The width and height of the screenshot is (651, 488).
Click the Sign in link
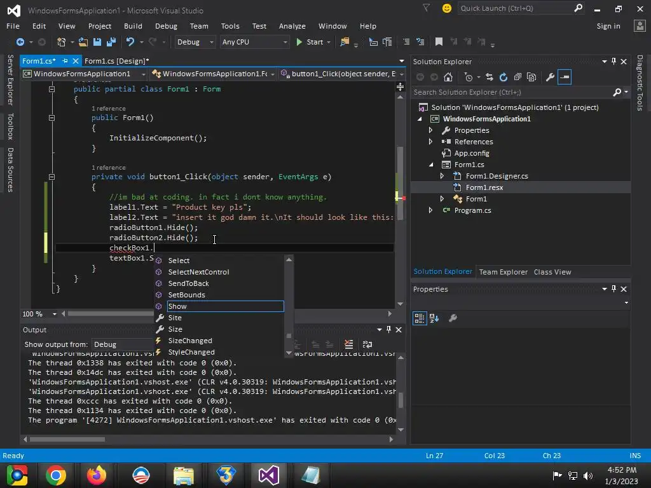click(608, 26)
